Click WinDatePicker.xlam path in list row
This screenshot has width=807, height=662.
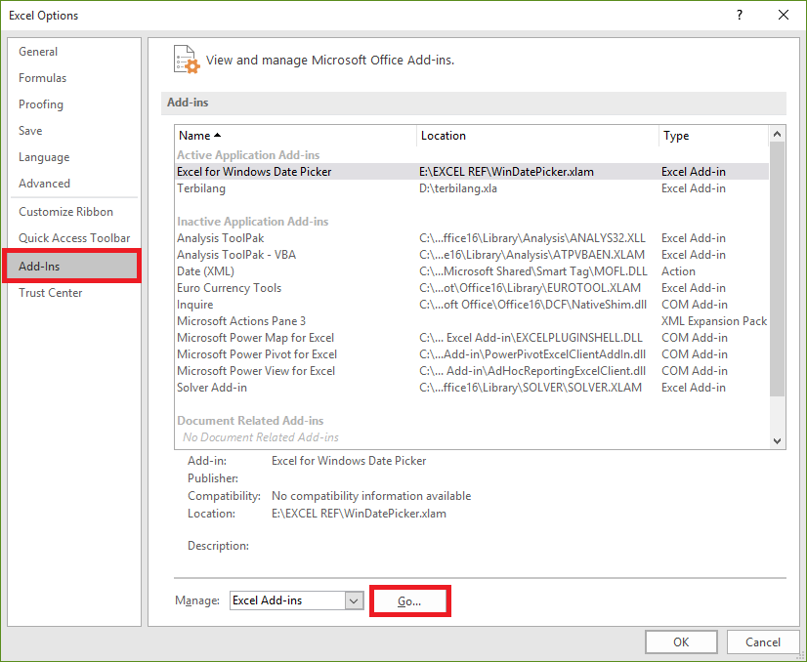point(506,171)
